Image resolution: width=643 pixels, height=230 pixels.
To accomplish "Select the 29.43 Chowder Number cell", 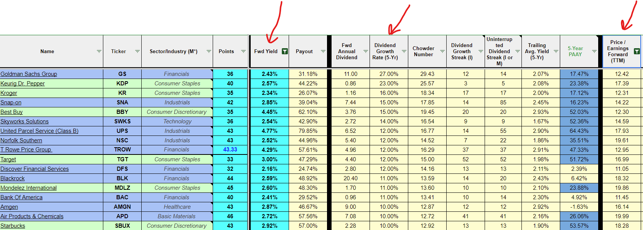I will (x=427, y=74).
